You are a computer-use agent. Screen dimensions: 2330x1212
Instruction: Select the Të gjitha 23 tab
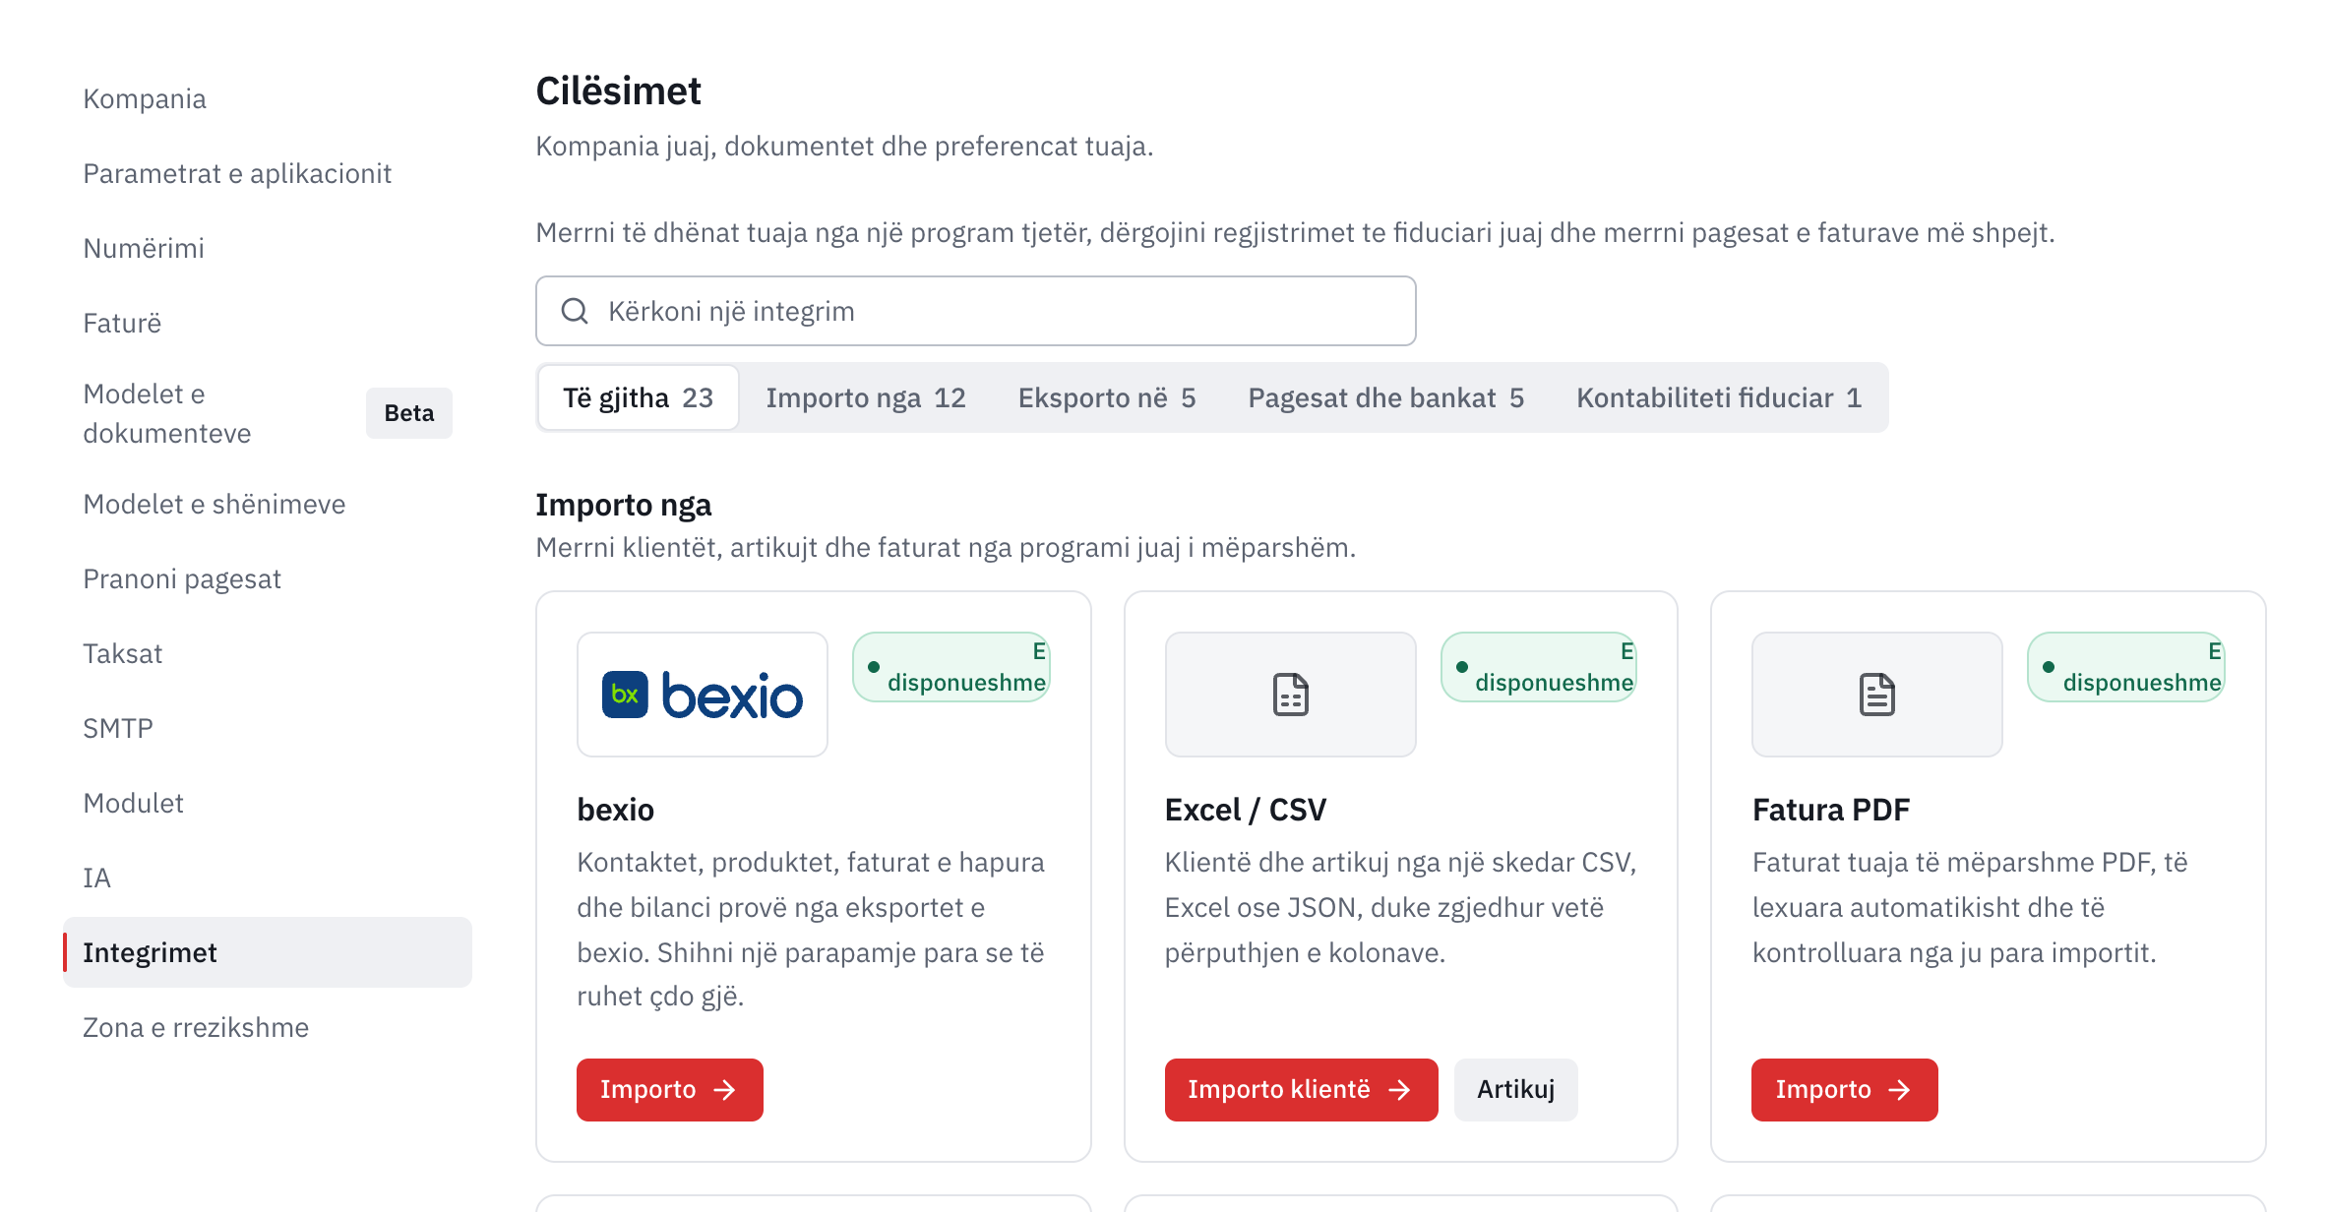pos(639,397)
